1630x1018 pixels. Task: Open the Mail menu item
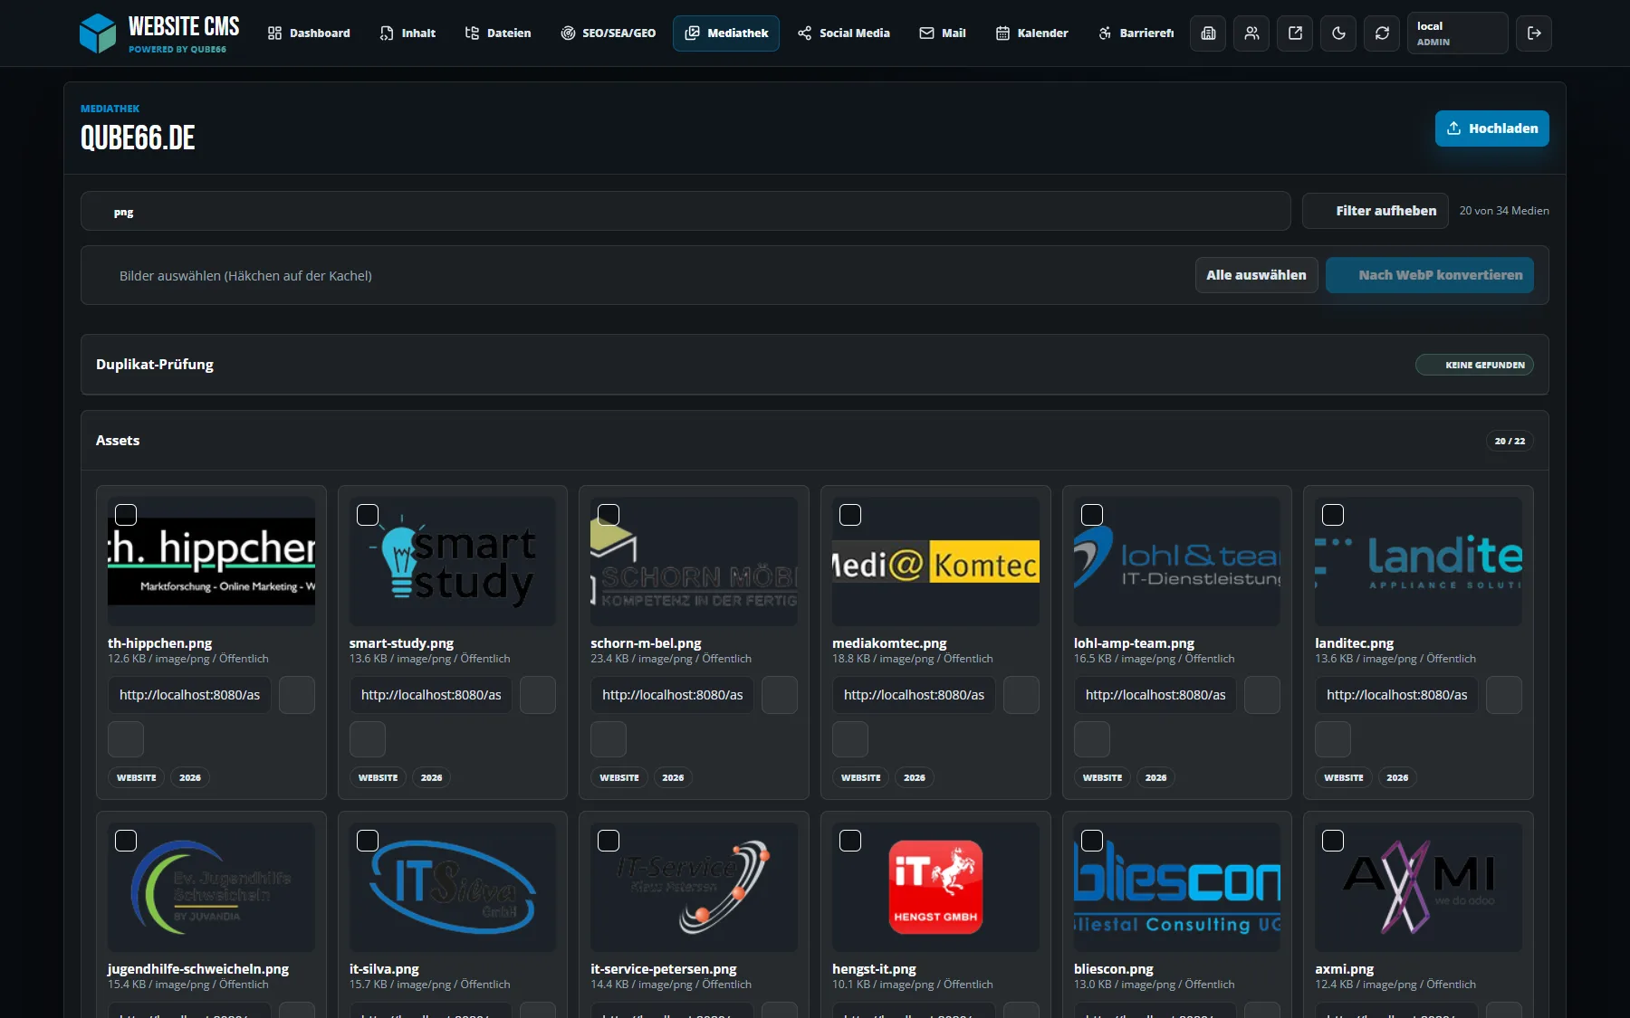943,33
